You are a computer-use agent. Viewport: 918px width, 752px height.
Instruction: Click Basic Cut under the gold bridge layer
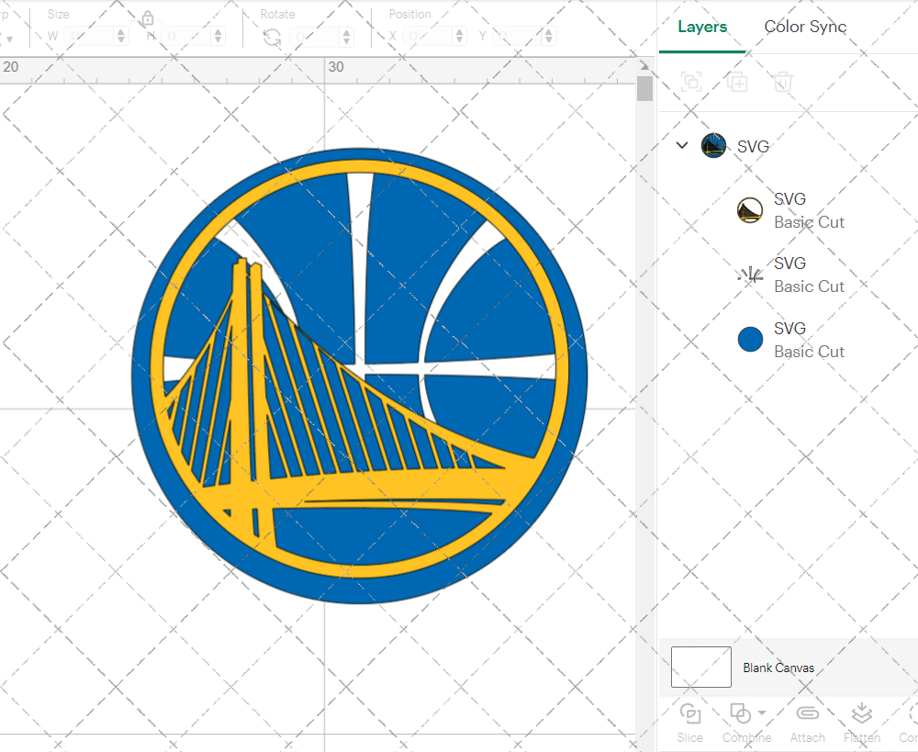click(809, 222)
